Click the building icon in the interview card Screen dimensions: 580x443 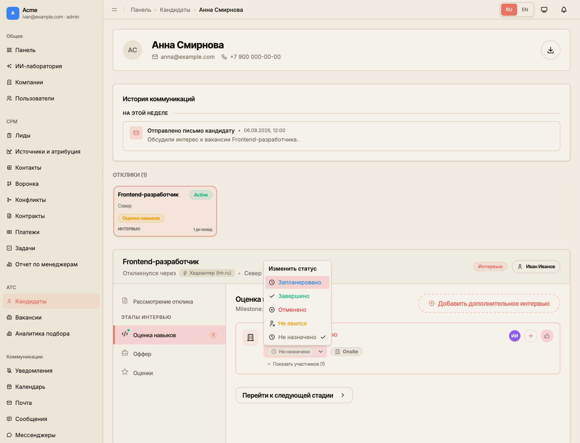click(251, 337)
